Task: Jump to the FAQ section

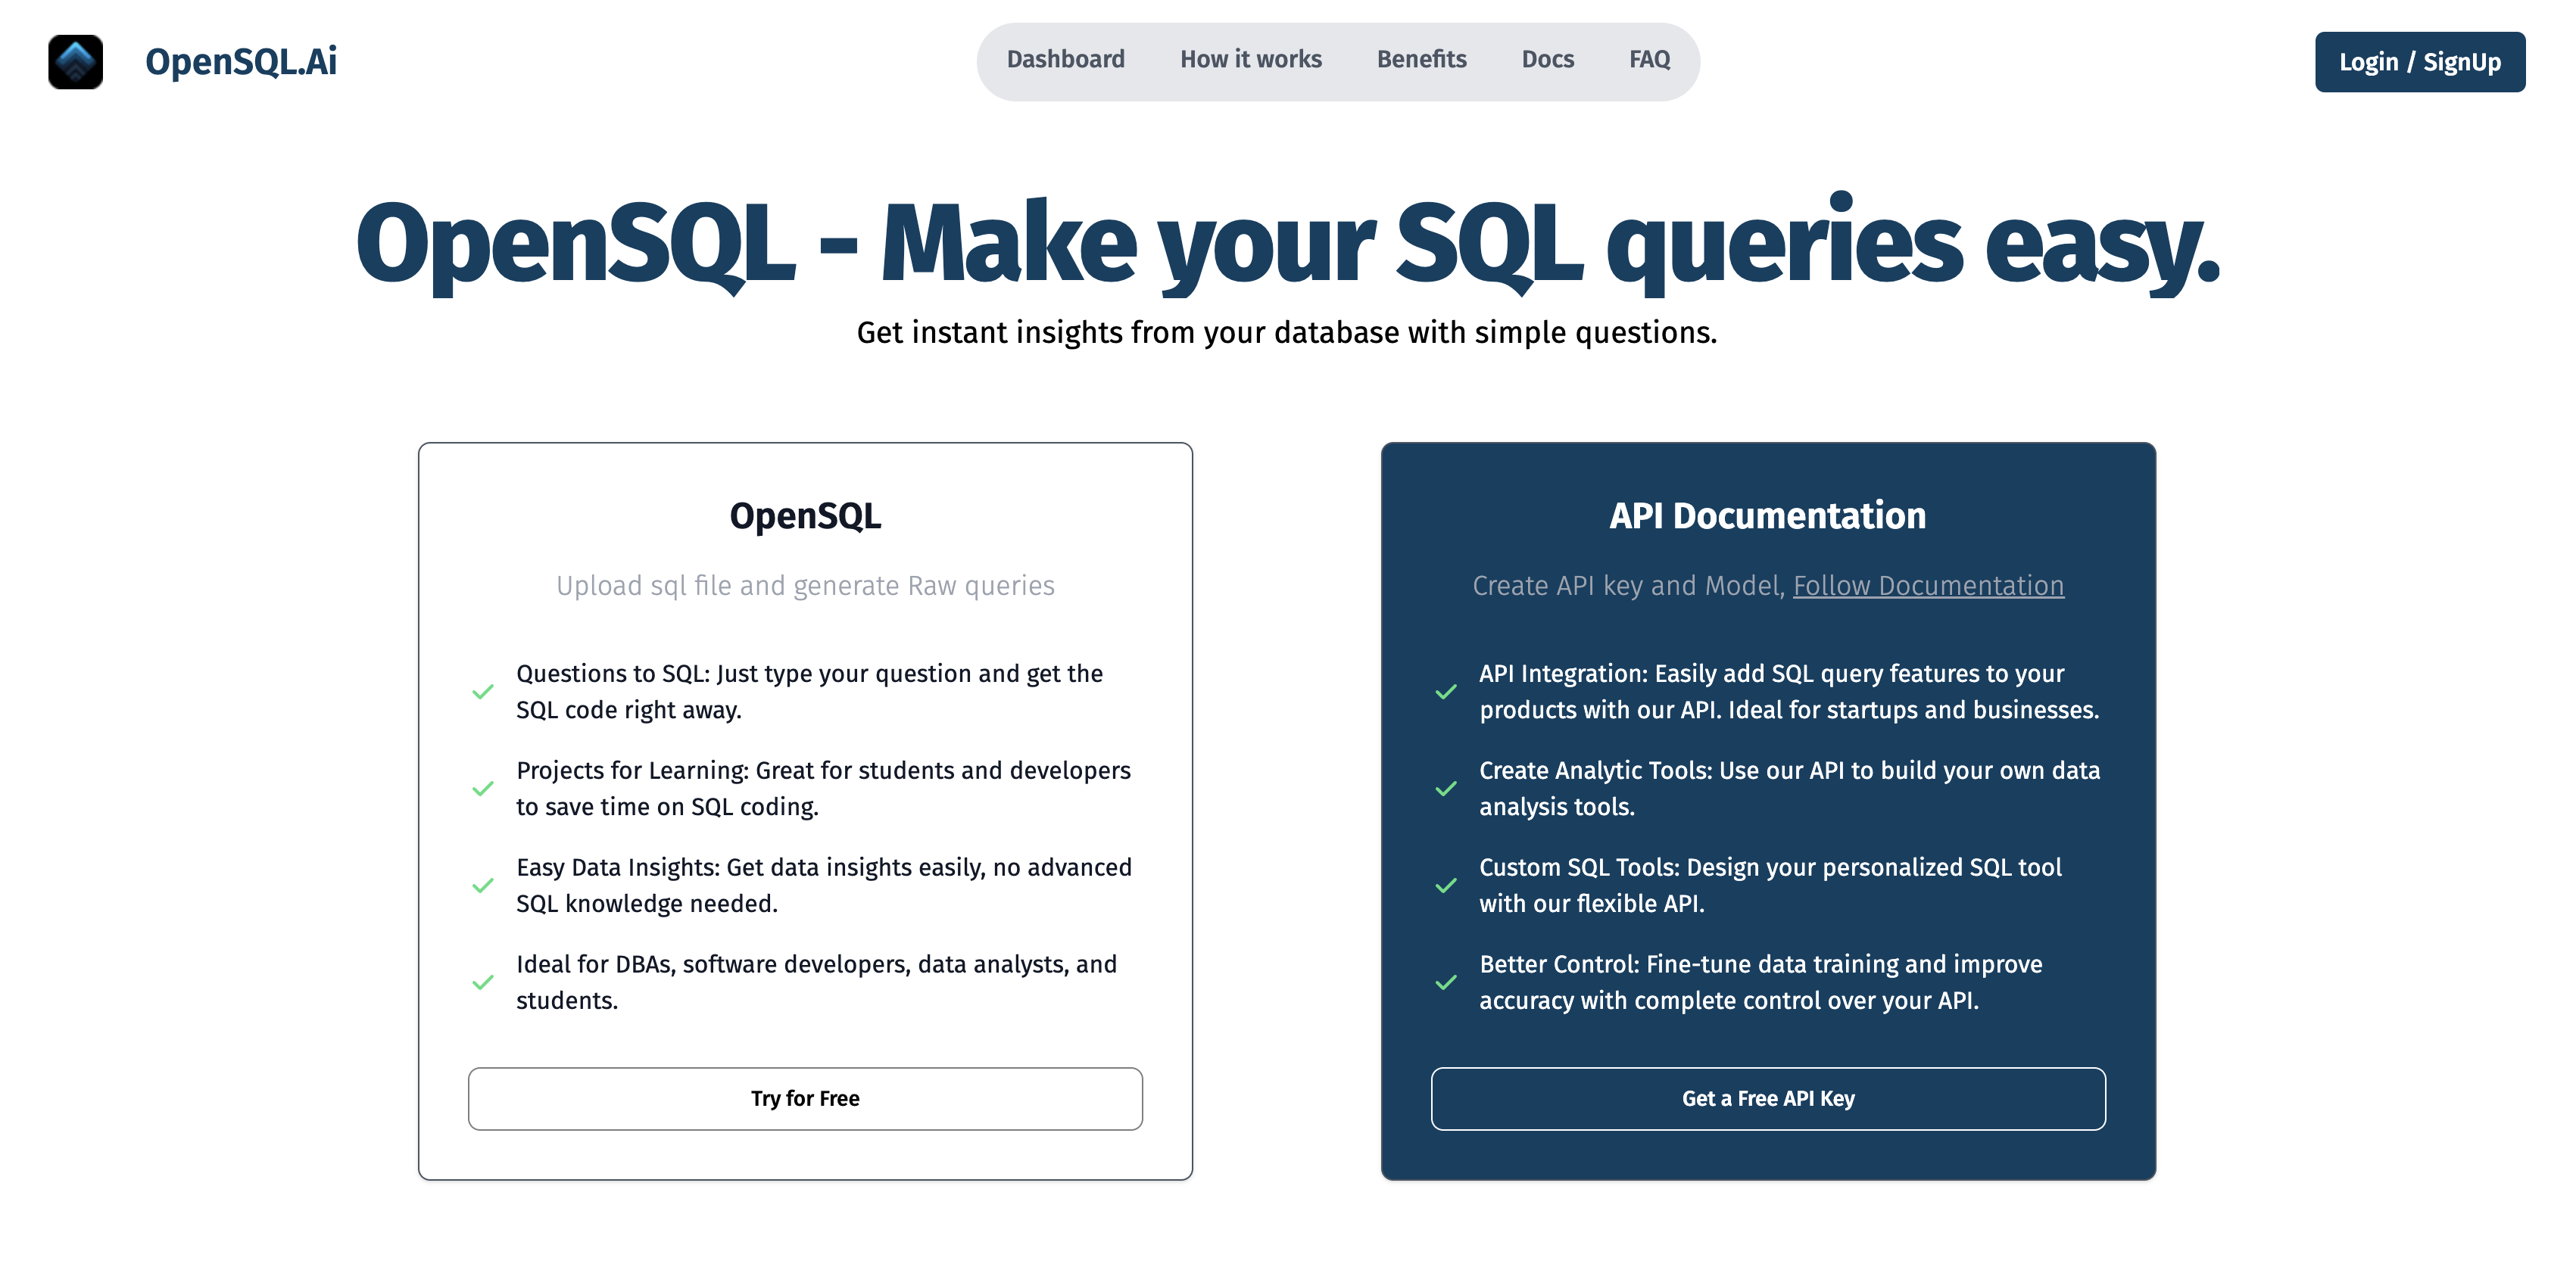Action: (1649, 60)
